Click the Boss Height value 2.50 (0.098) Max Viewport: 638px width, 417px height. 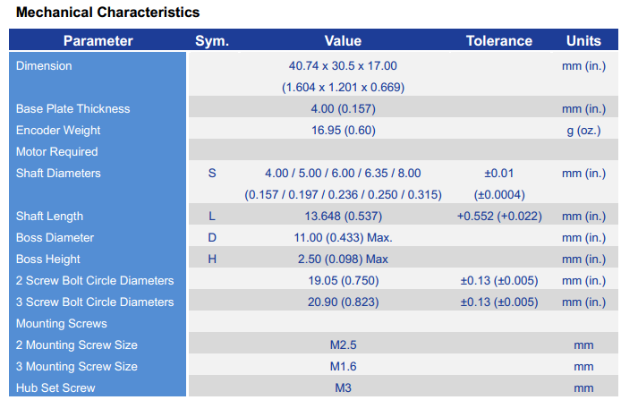click(343, 260)
